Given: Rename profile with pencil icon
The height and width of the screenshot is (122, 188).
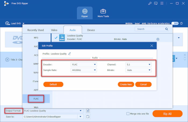Looking at the screenshot, I should [69, 54].
